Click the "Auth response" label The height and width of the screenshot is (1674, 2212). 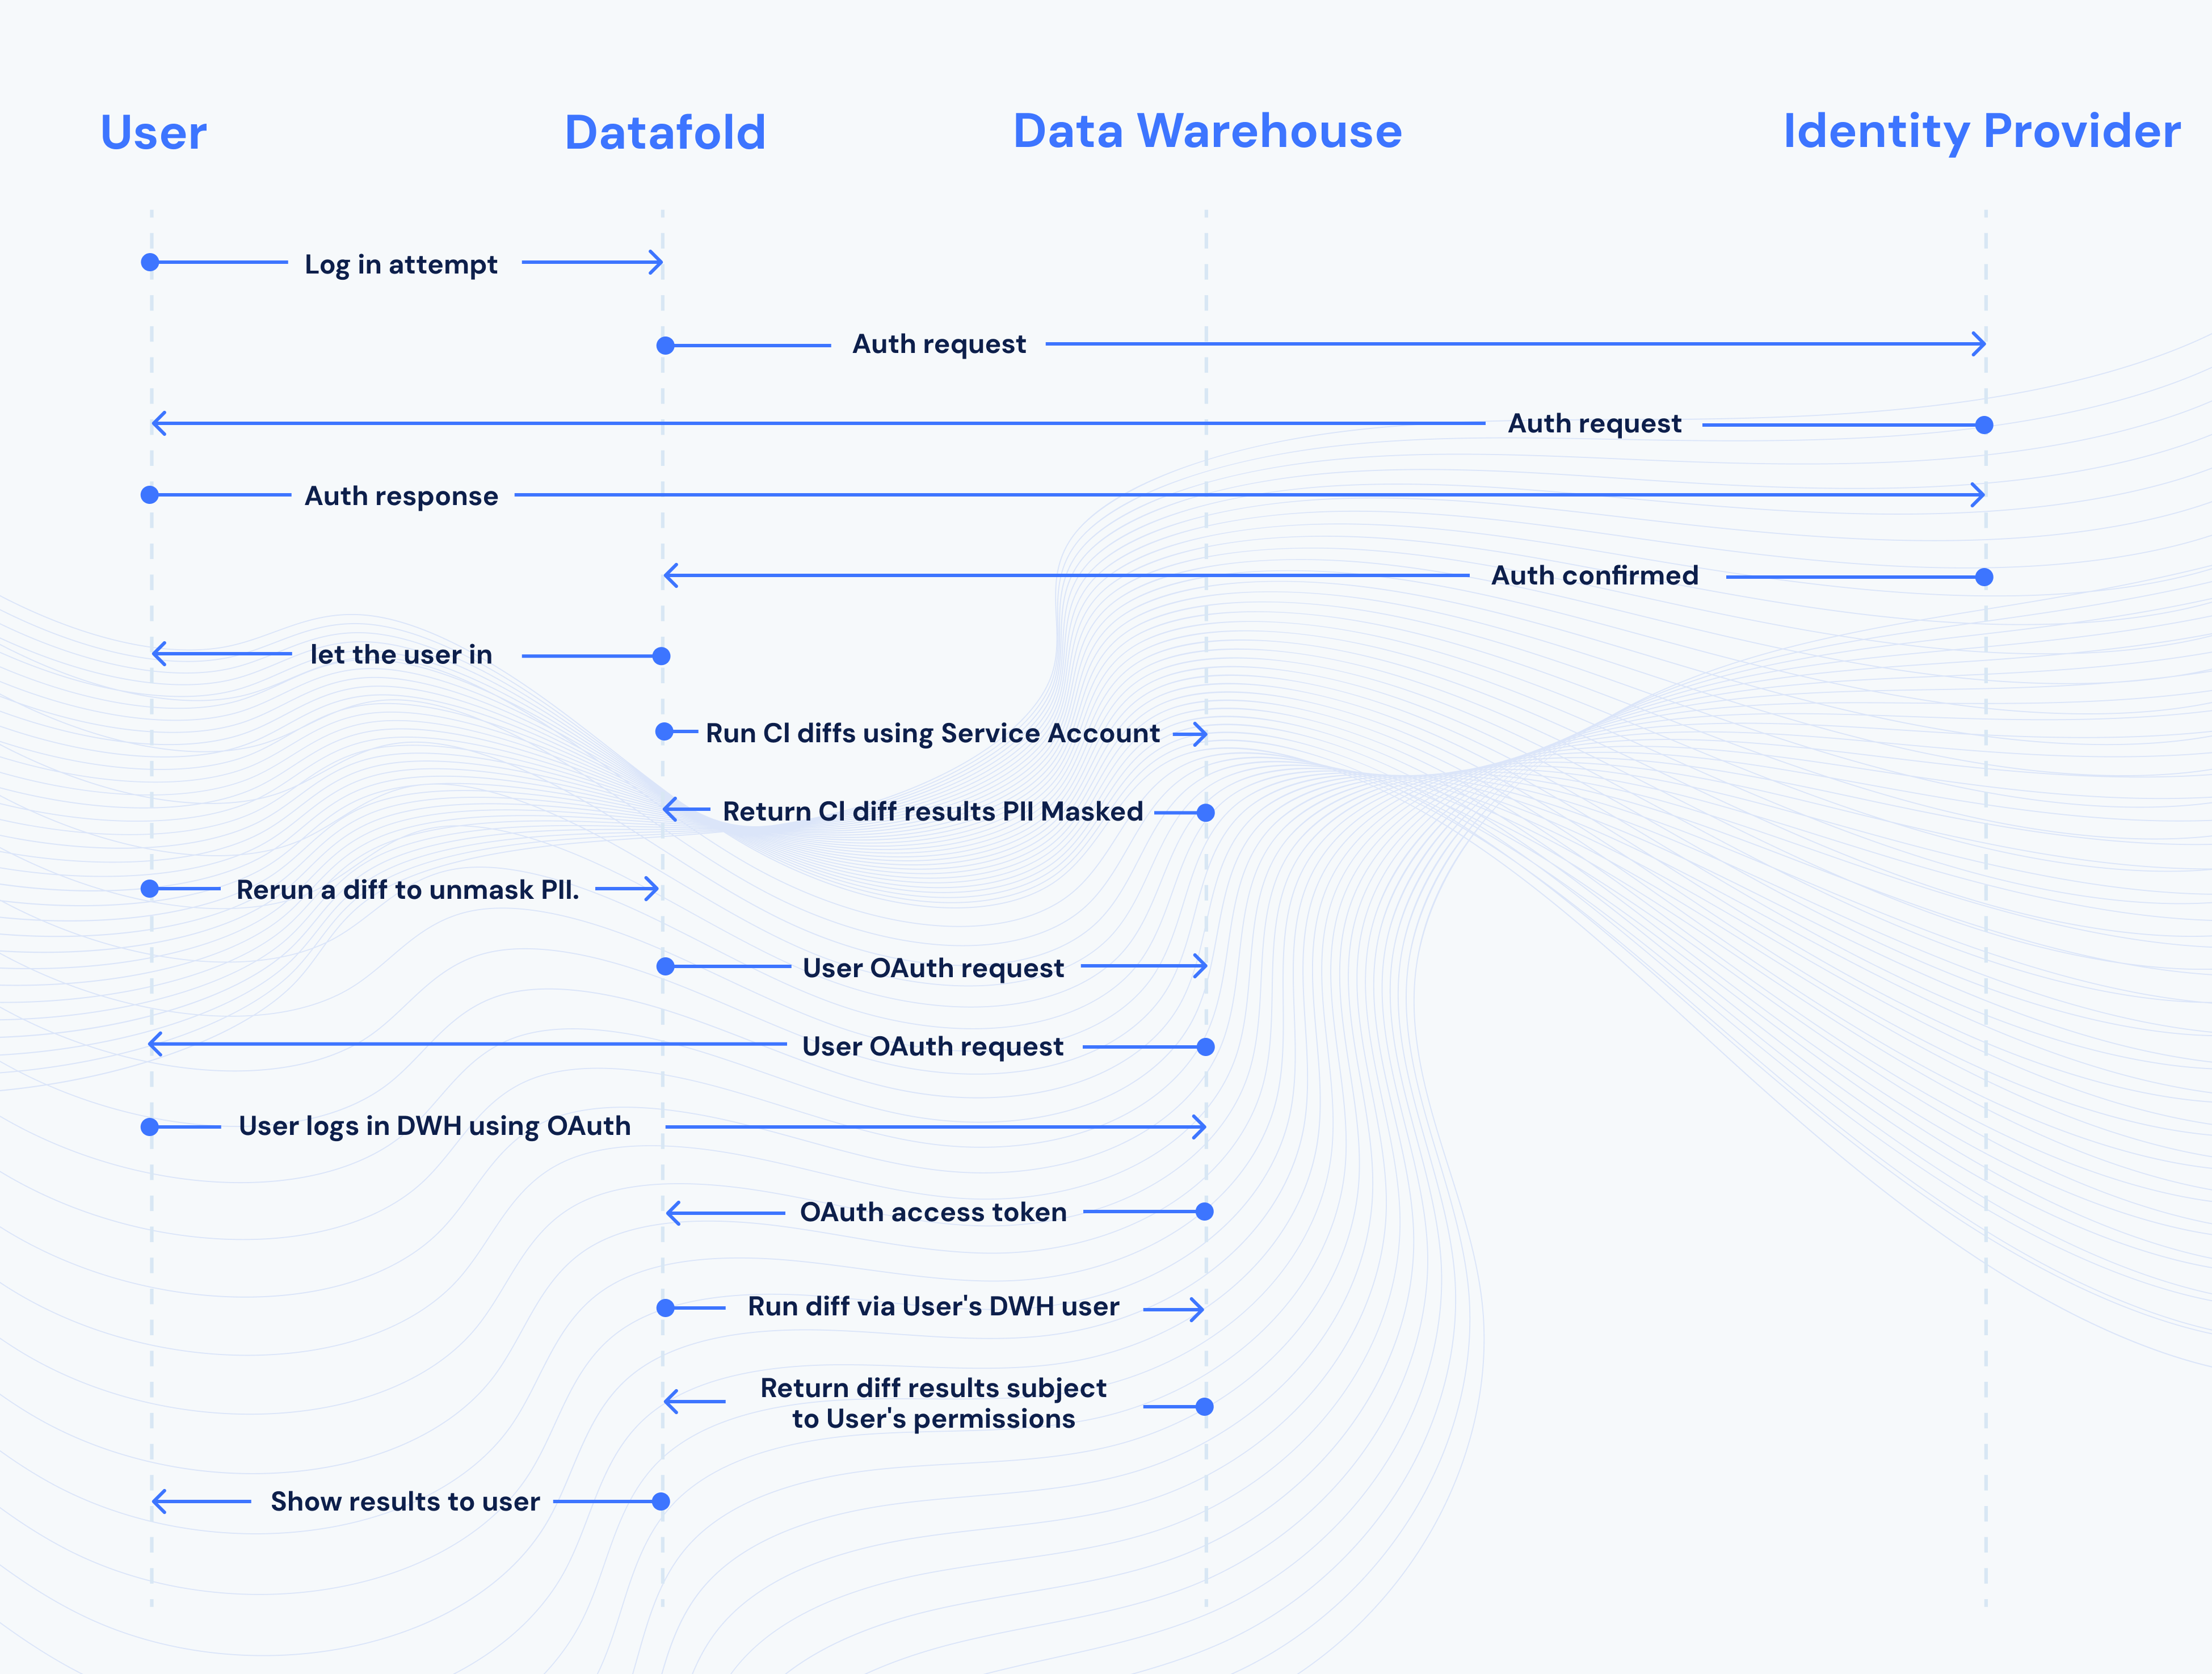click(401, 497)
